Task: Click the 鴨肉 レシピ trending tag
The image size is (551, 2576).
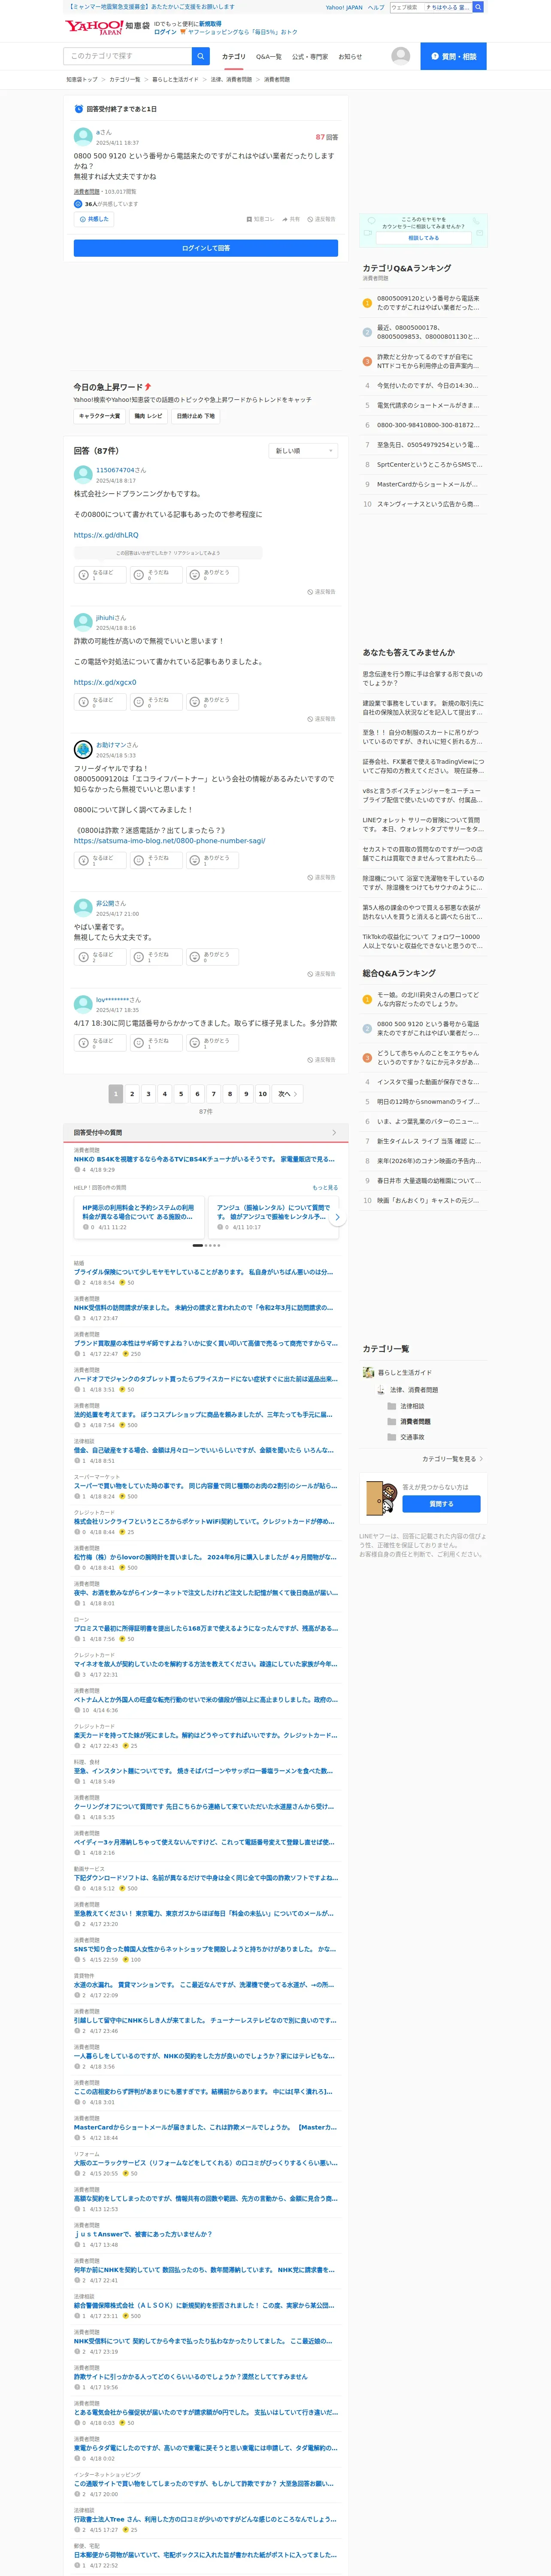Action: pyautogui.click(x=148, y=416)
